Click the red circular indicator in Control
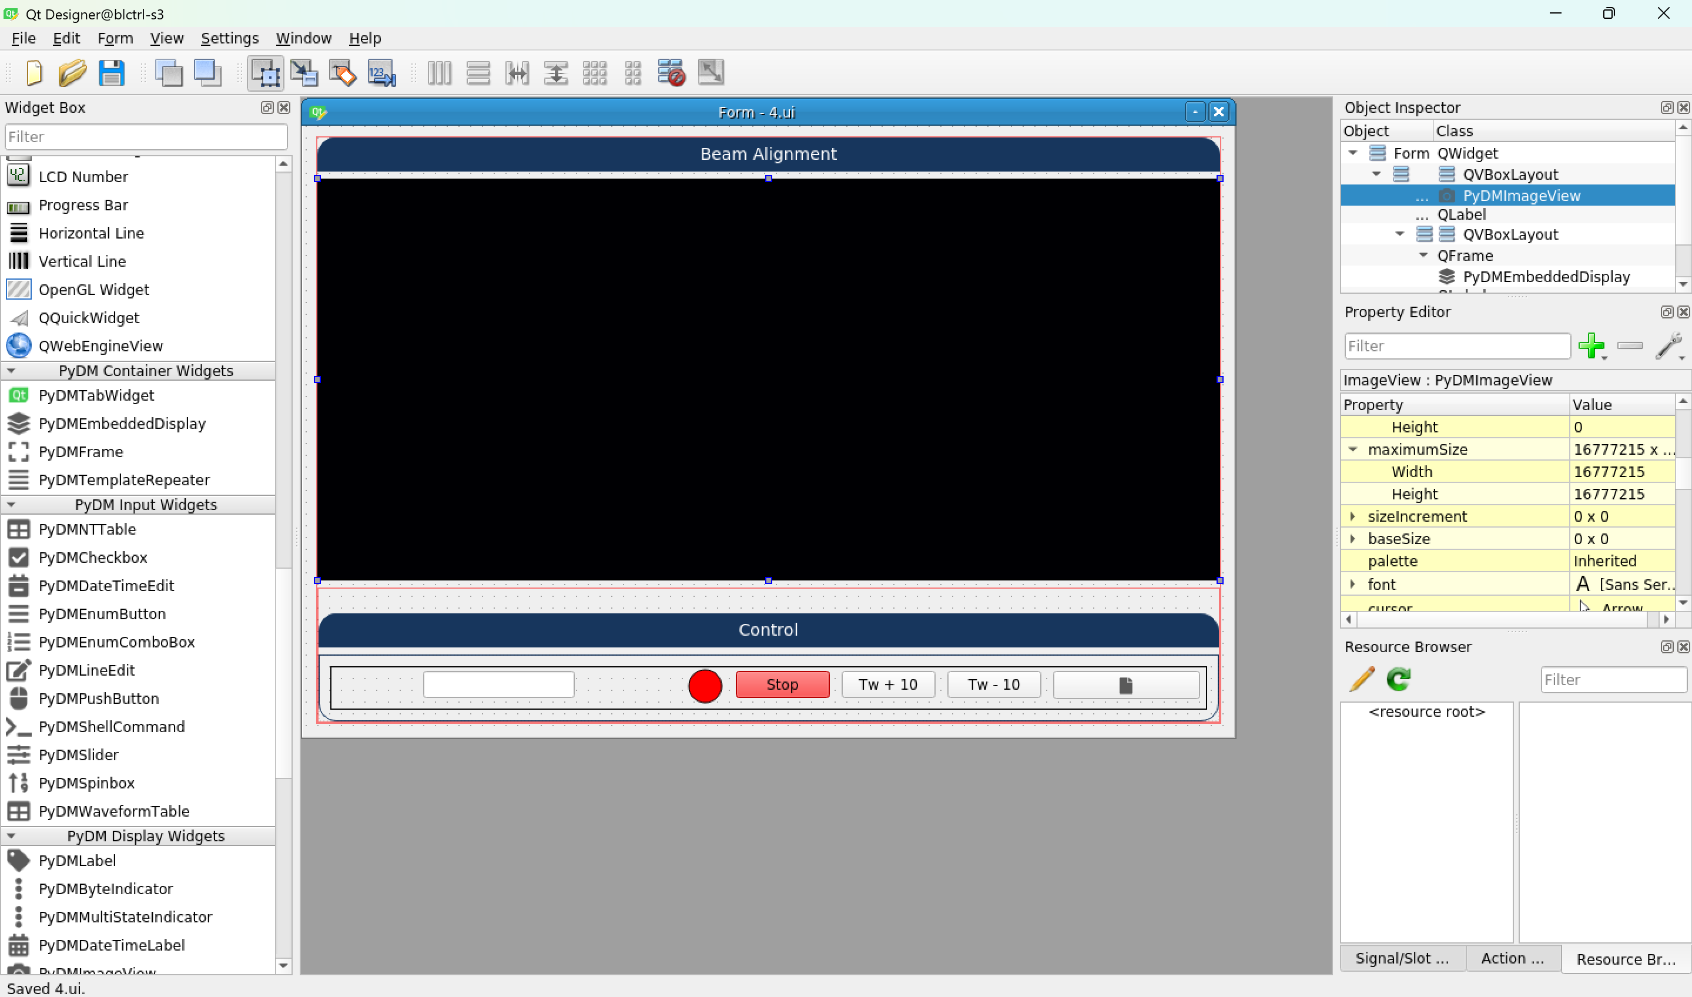Viewport: 1692px width, 997px height. click(704, 685)
